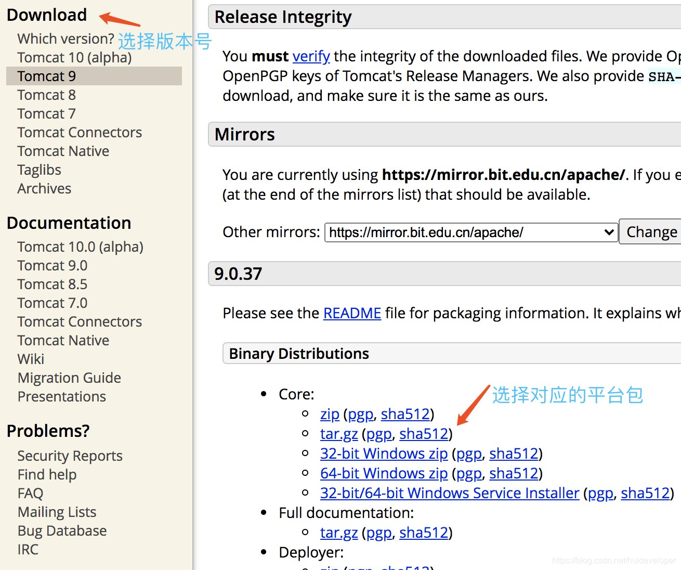Expand the Other mirrors dropdown
This screenshot has width=681, height=570.
(x=471, y=232)
